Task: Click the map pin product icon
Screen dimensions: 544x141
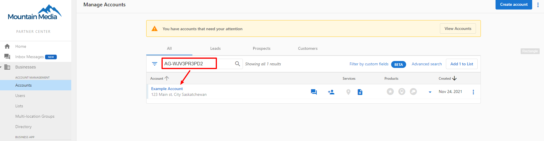Action: pyautogui.click(x=402, y=92)
